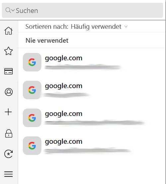
Task: Expand search options chevron beside magnifier
Action: click(x=13, y=10)
